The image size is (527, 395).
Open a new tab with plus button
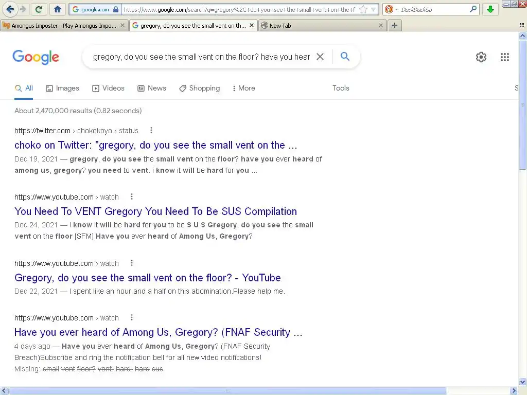point(395,26)
